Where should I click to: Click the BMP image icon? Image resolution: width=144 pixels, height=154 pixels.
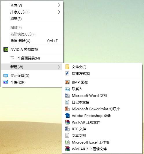click(x=67, y=82)
